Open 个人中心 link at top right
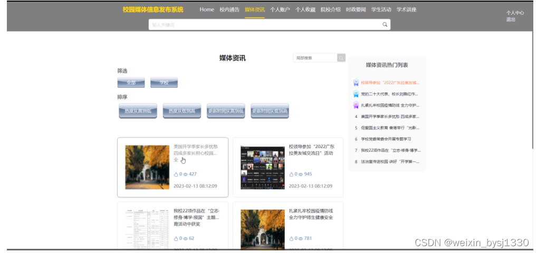 point(515,13)
